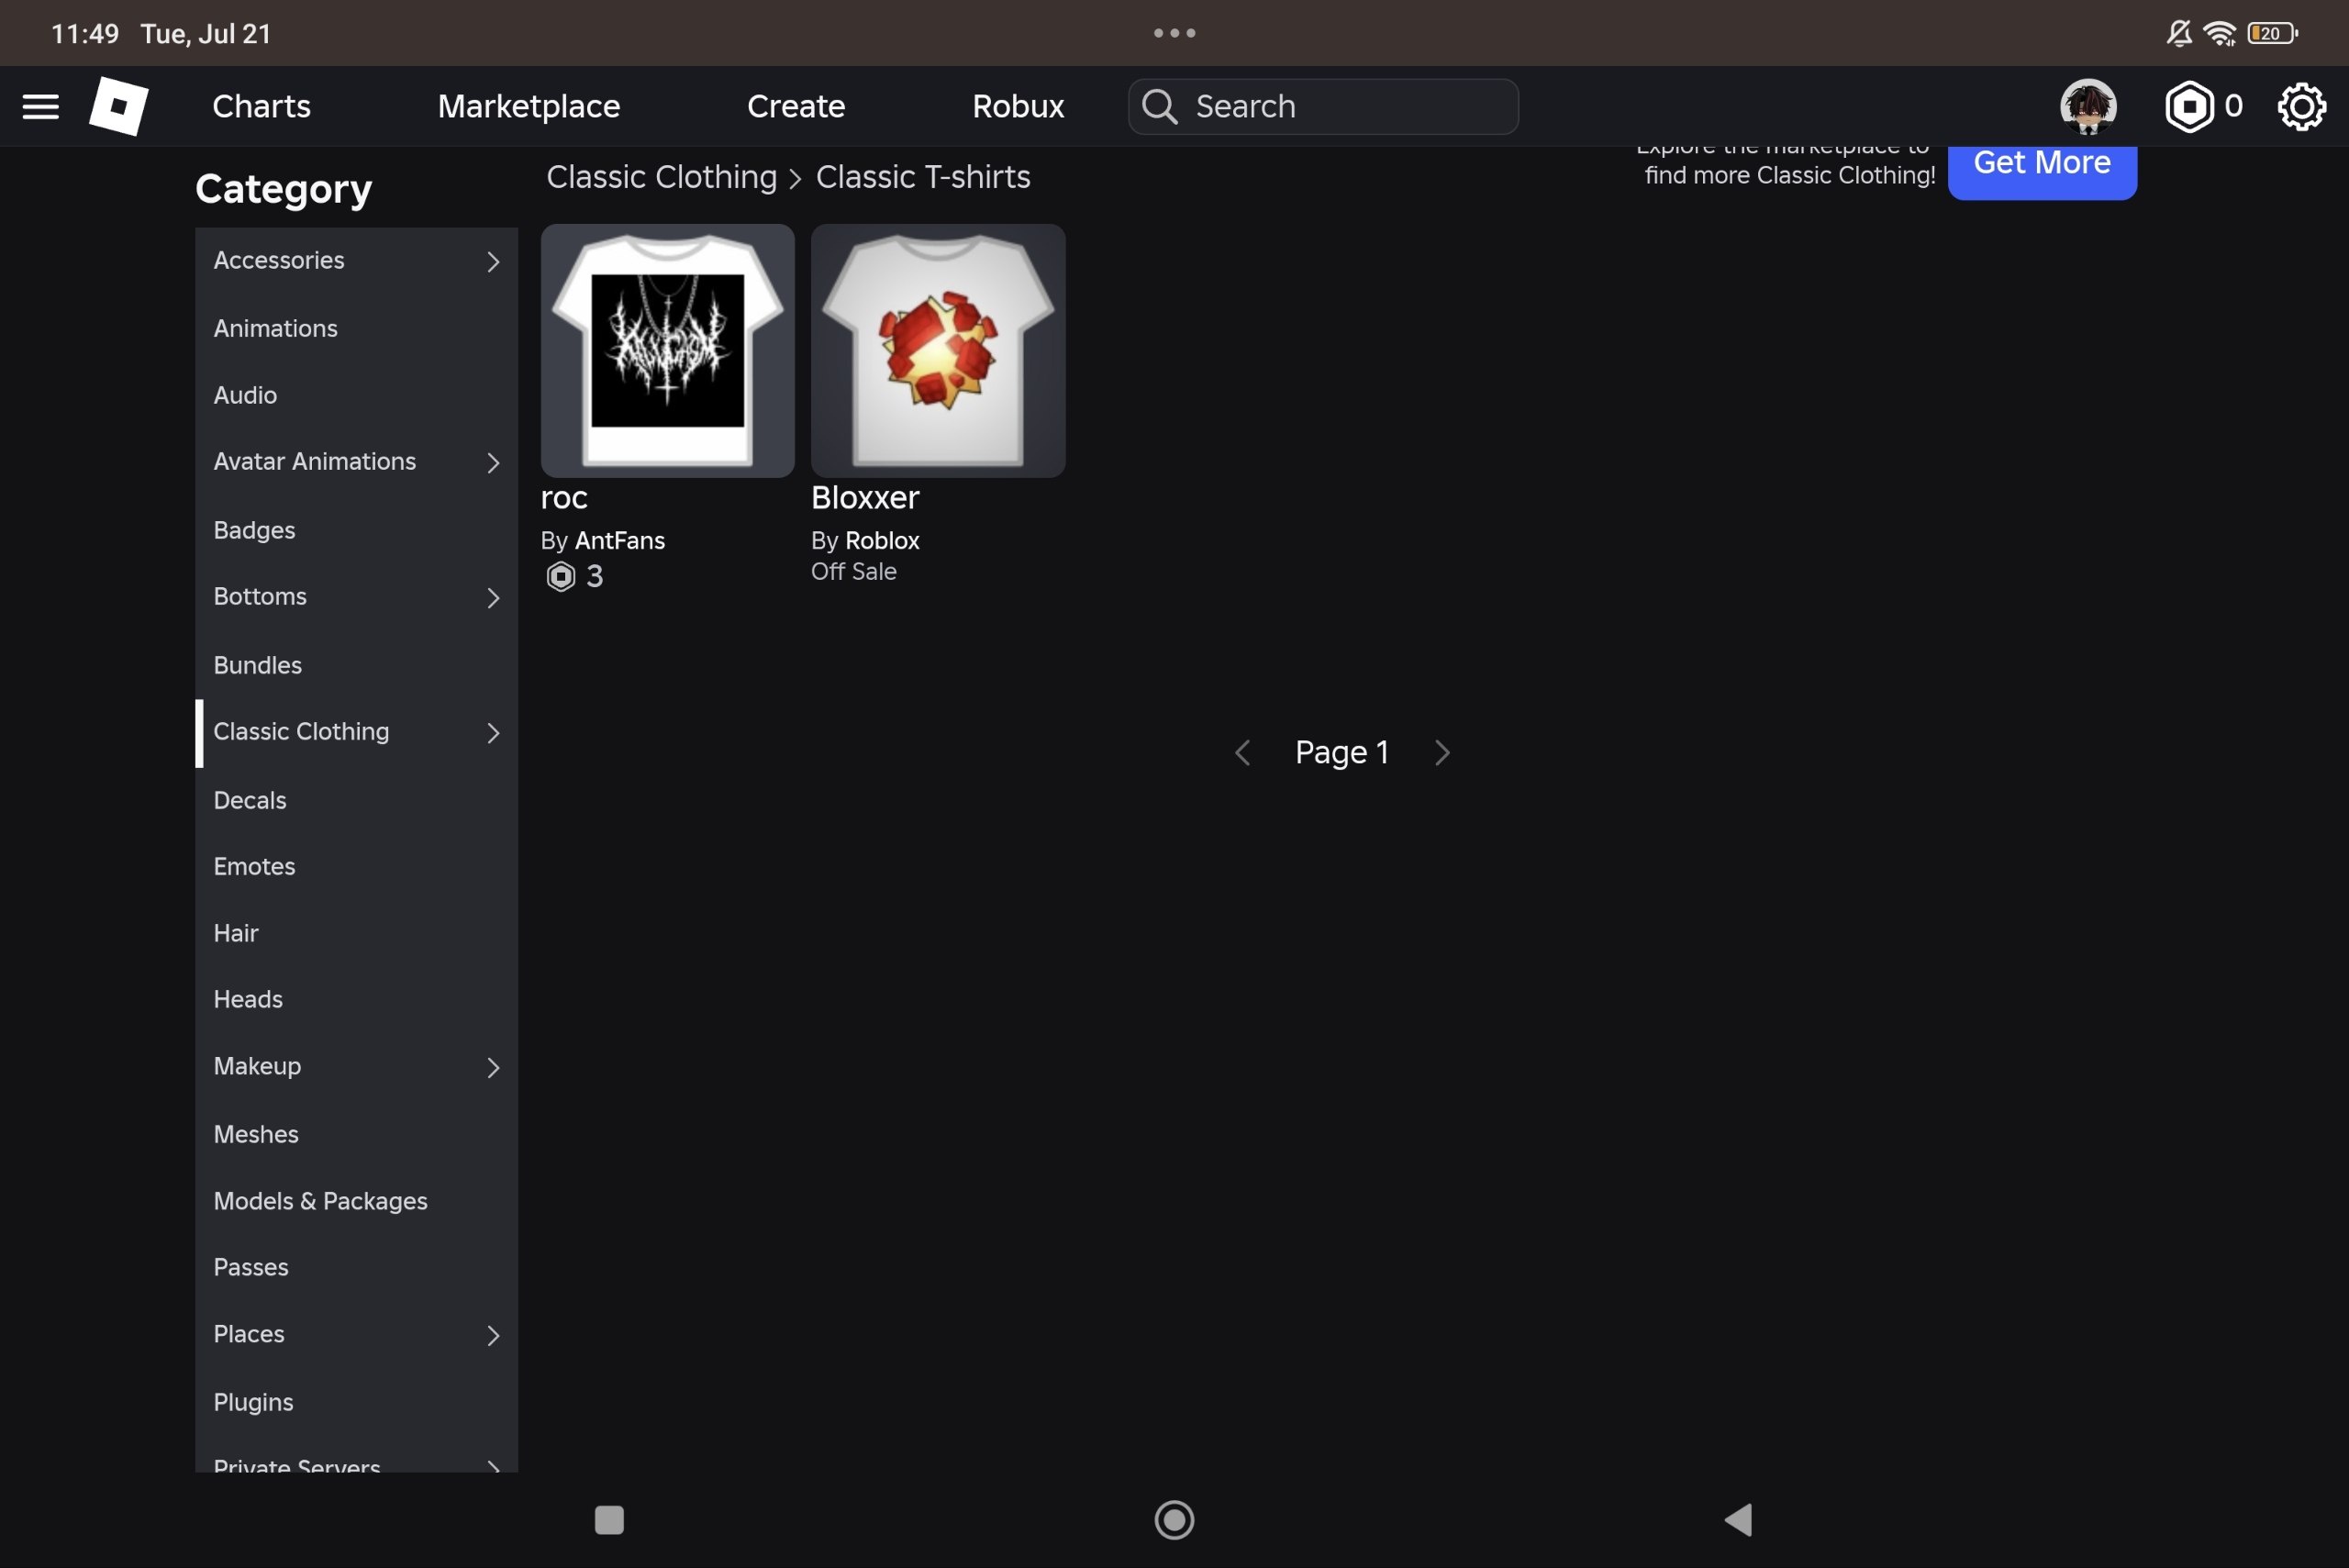Screen dimensions: 2349x1568
Task: Tap the 11:49 clock
Action: click(85, 34)
